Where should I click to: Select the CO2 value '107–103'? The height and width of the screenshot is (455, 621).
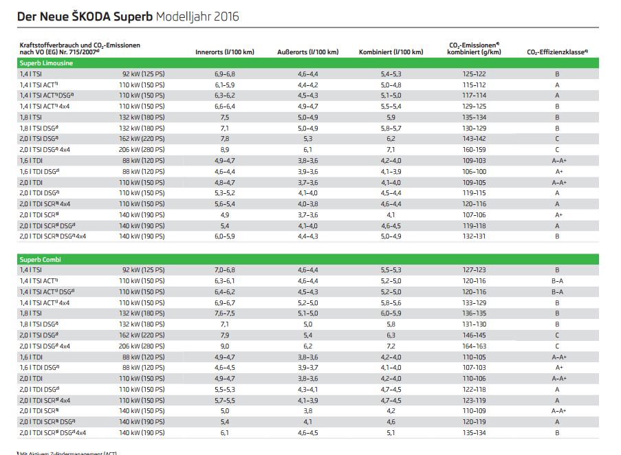[474, 368]
